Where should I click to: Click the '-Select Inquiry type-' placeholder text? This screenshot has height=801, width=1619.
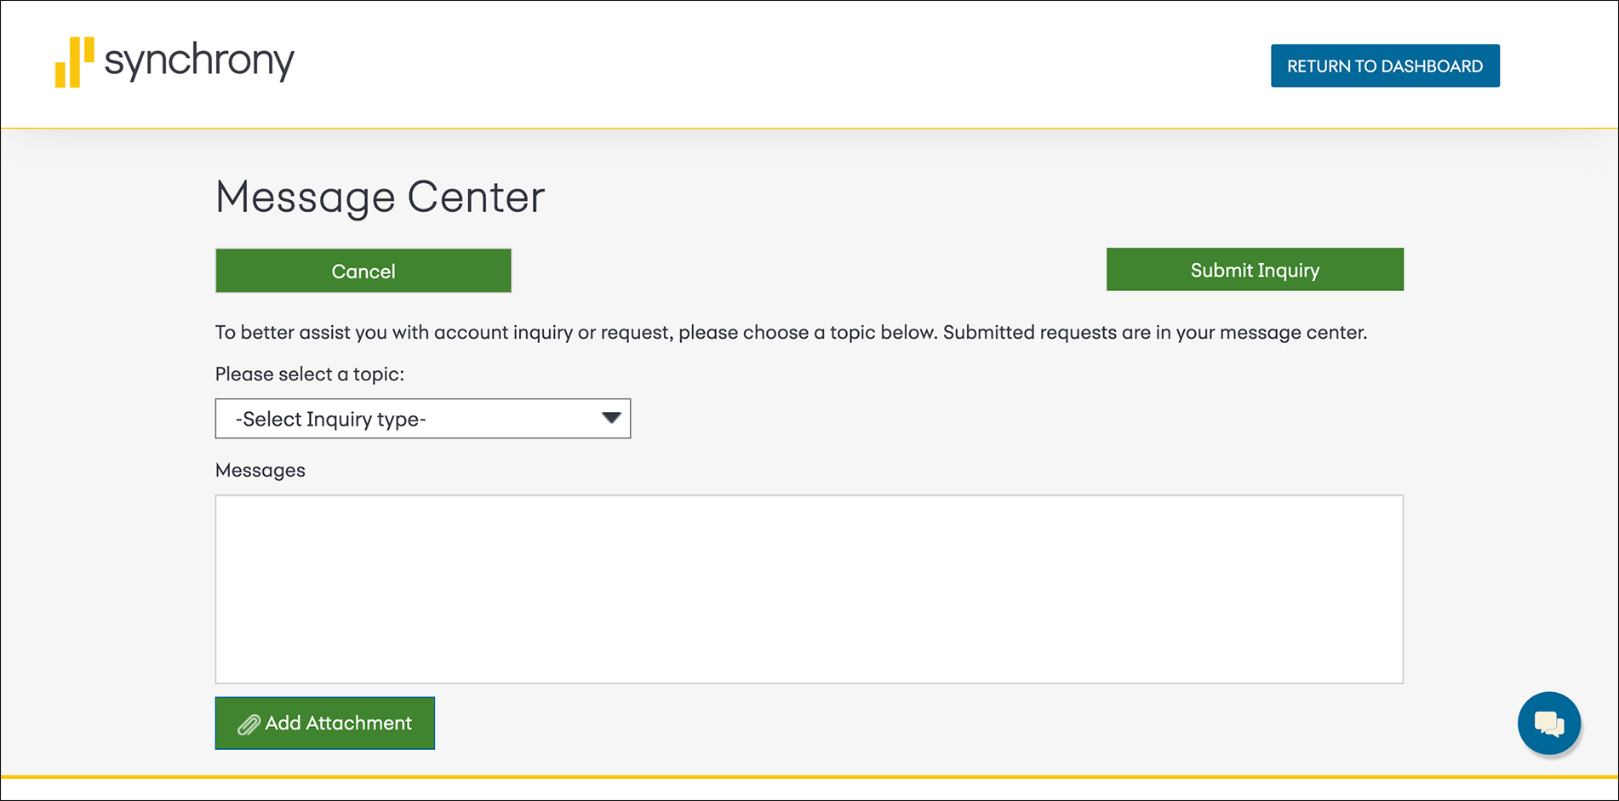[331, 420]
